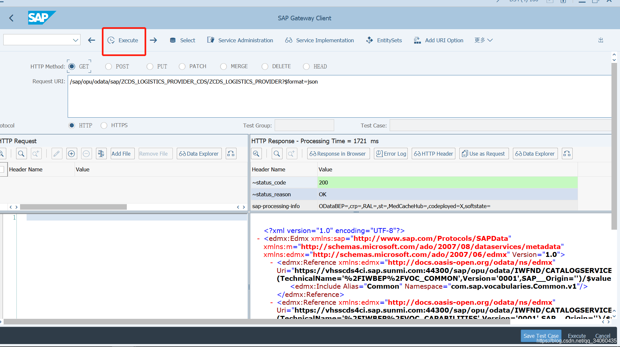Click pencil edit icon in HTTP Request
Image resolution: width=620 pixels, height=347 pixels.
[57, 154]
